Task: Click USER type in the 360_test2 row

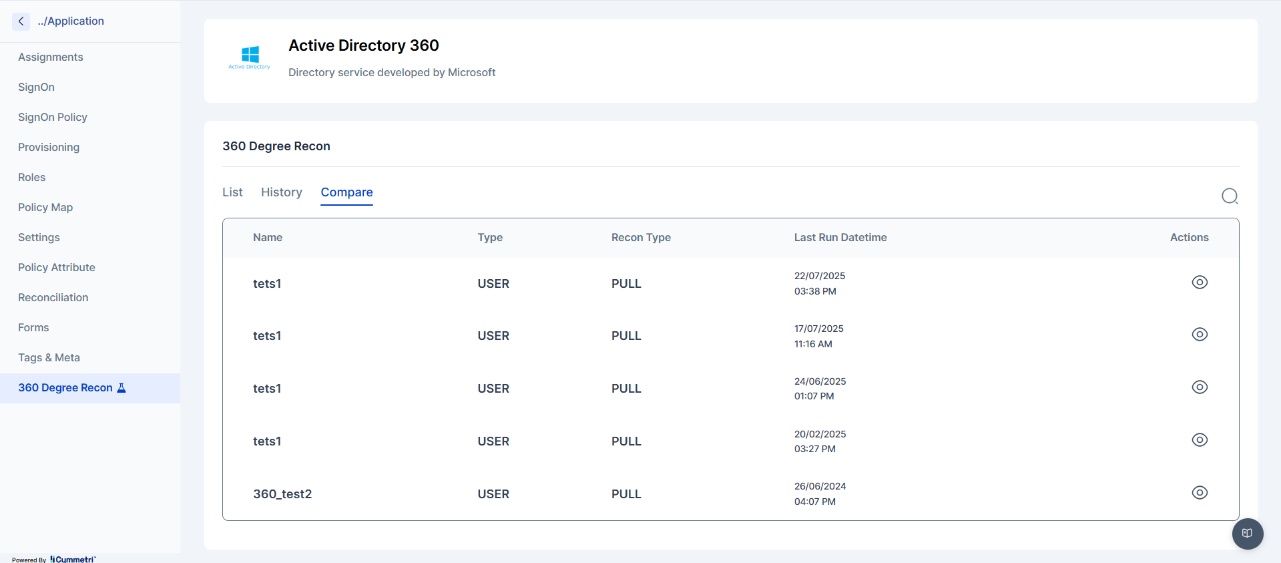Action: 493,494
